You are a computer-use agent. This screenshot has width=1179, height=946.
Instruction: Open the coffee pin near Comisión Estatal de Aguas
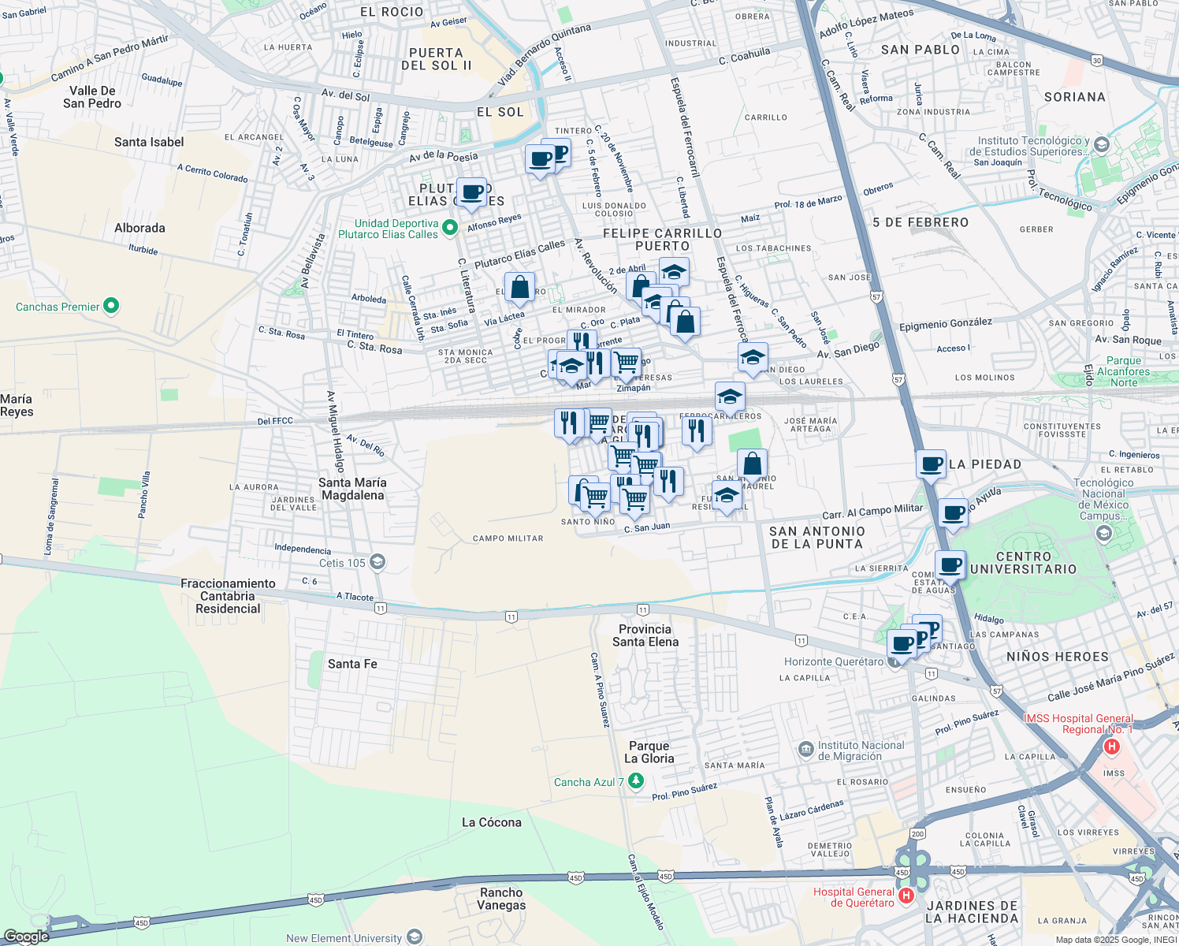click(950, 564)
